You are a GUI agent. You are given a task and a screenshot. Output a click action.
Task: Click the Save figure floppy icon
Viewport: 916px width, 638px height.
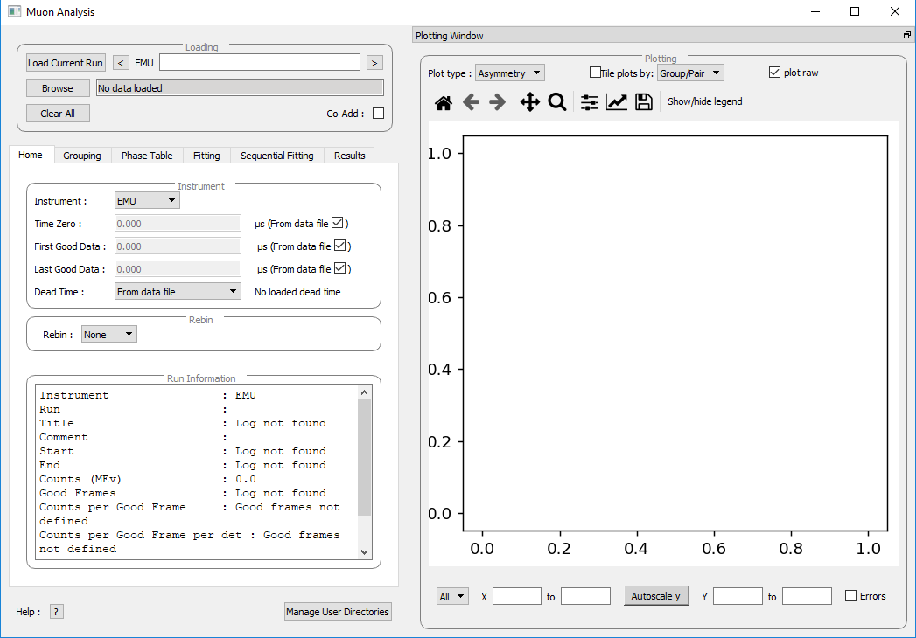(x=644, y=102)
